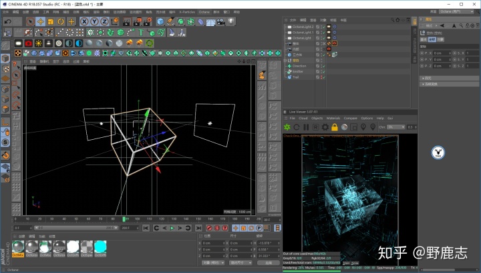
Task: Toggle Z axis lock
Action: pyautogui.click(x=105, y=21)
